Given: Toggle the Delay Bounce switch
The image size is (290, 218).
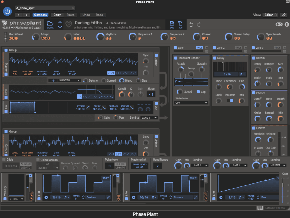Looking at the screenshot, I should pyautogui.click(x=230, y=100).
